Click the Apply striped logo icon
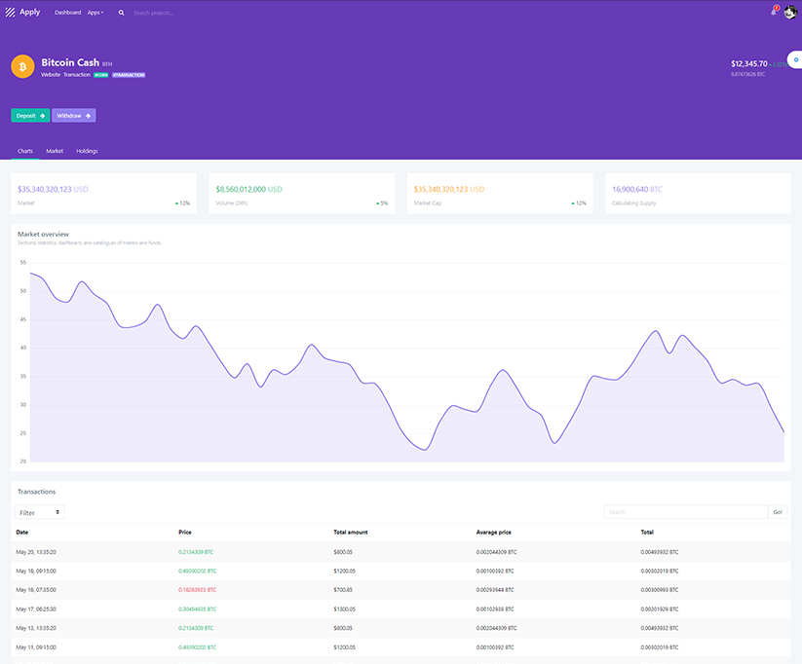 [x=10, y=13]
